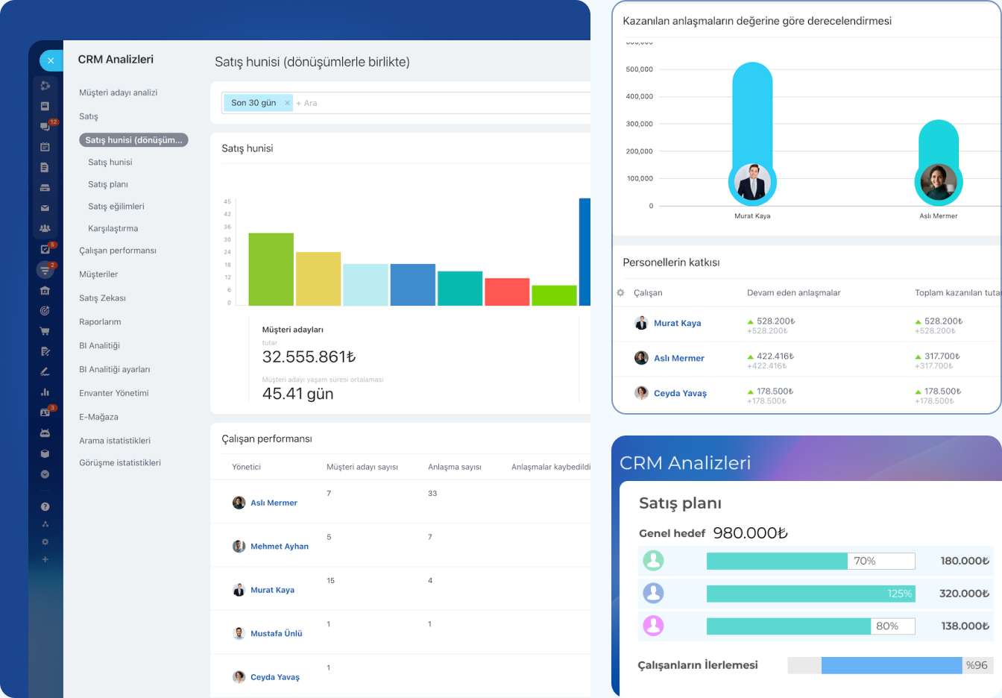Open the 'Satış eğilimleri' submenu item
1002x698 pixels.
point(116,207)
